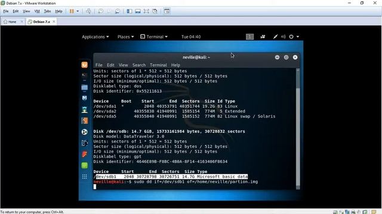Open the Files folder icon in the dock
The height and width of the screenshot is (214, 382).
click(85, 87)
